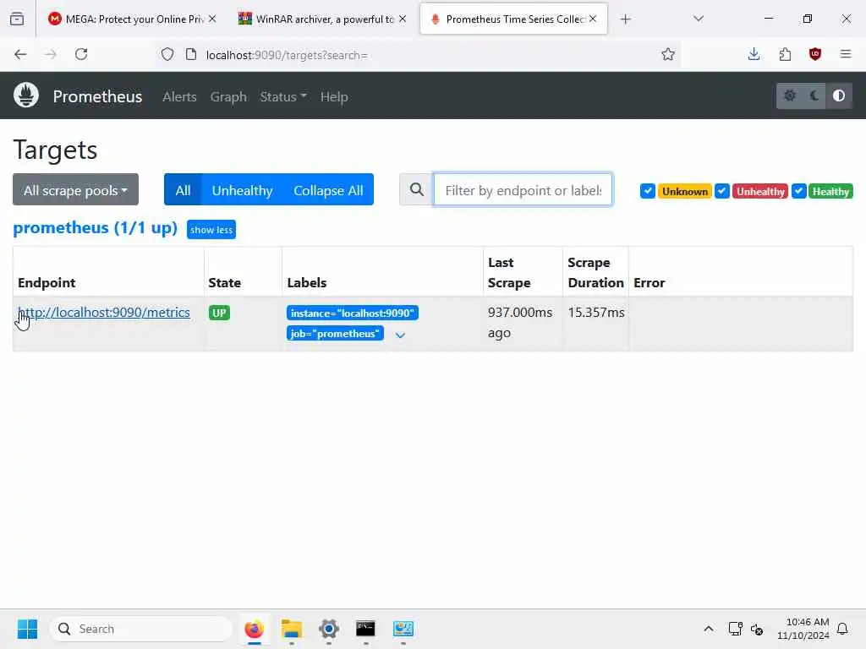
Task: Switch to MEGA browser tab
Action: [x=133, y=19]
